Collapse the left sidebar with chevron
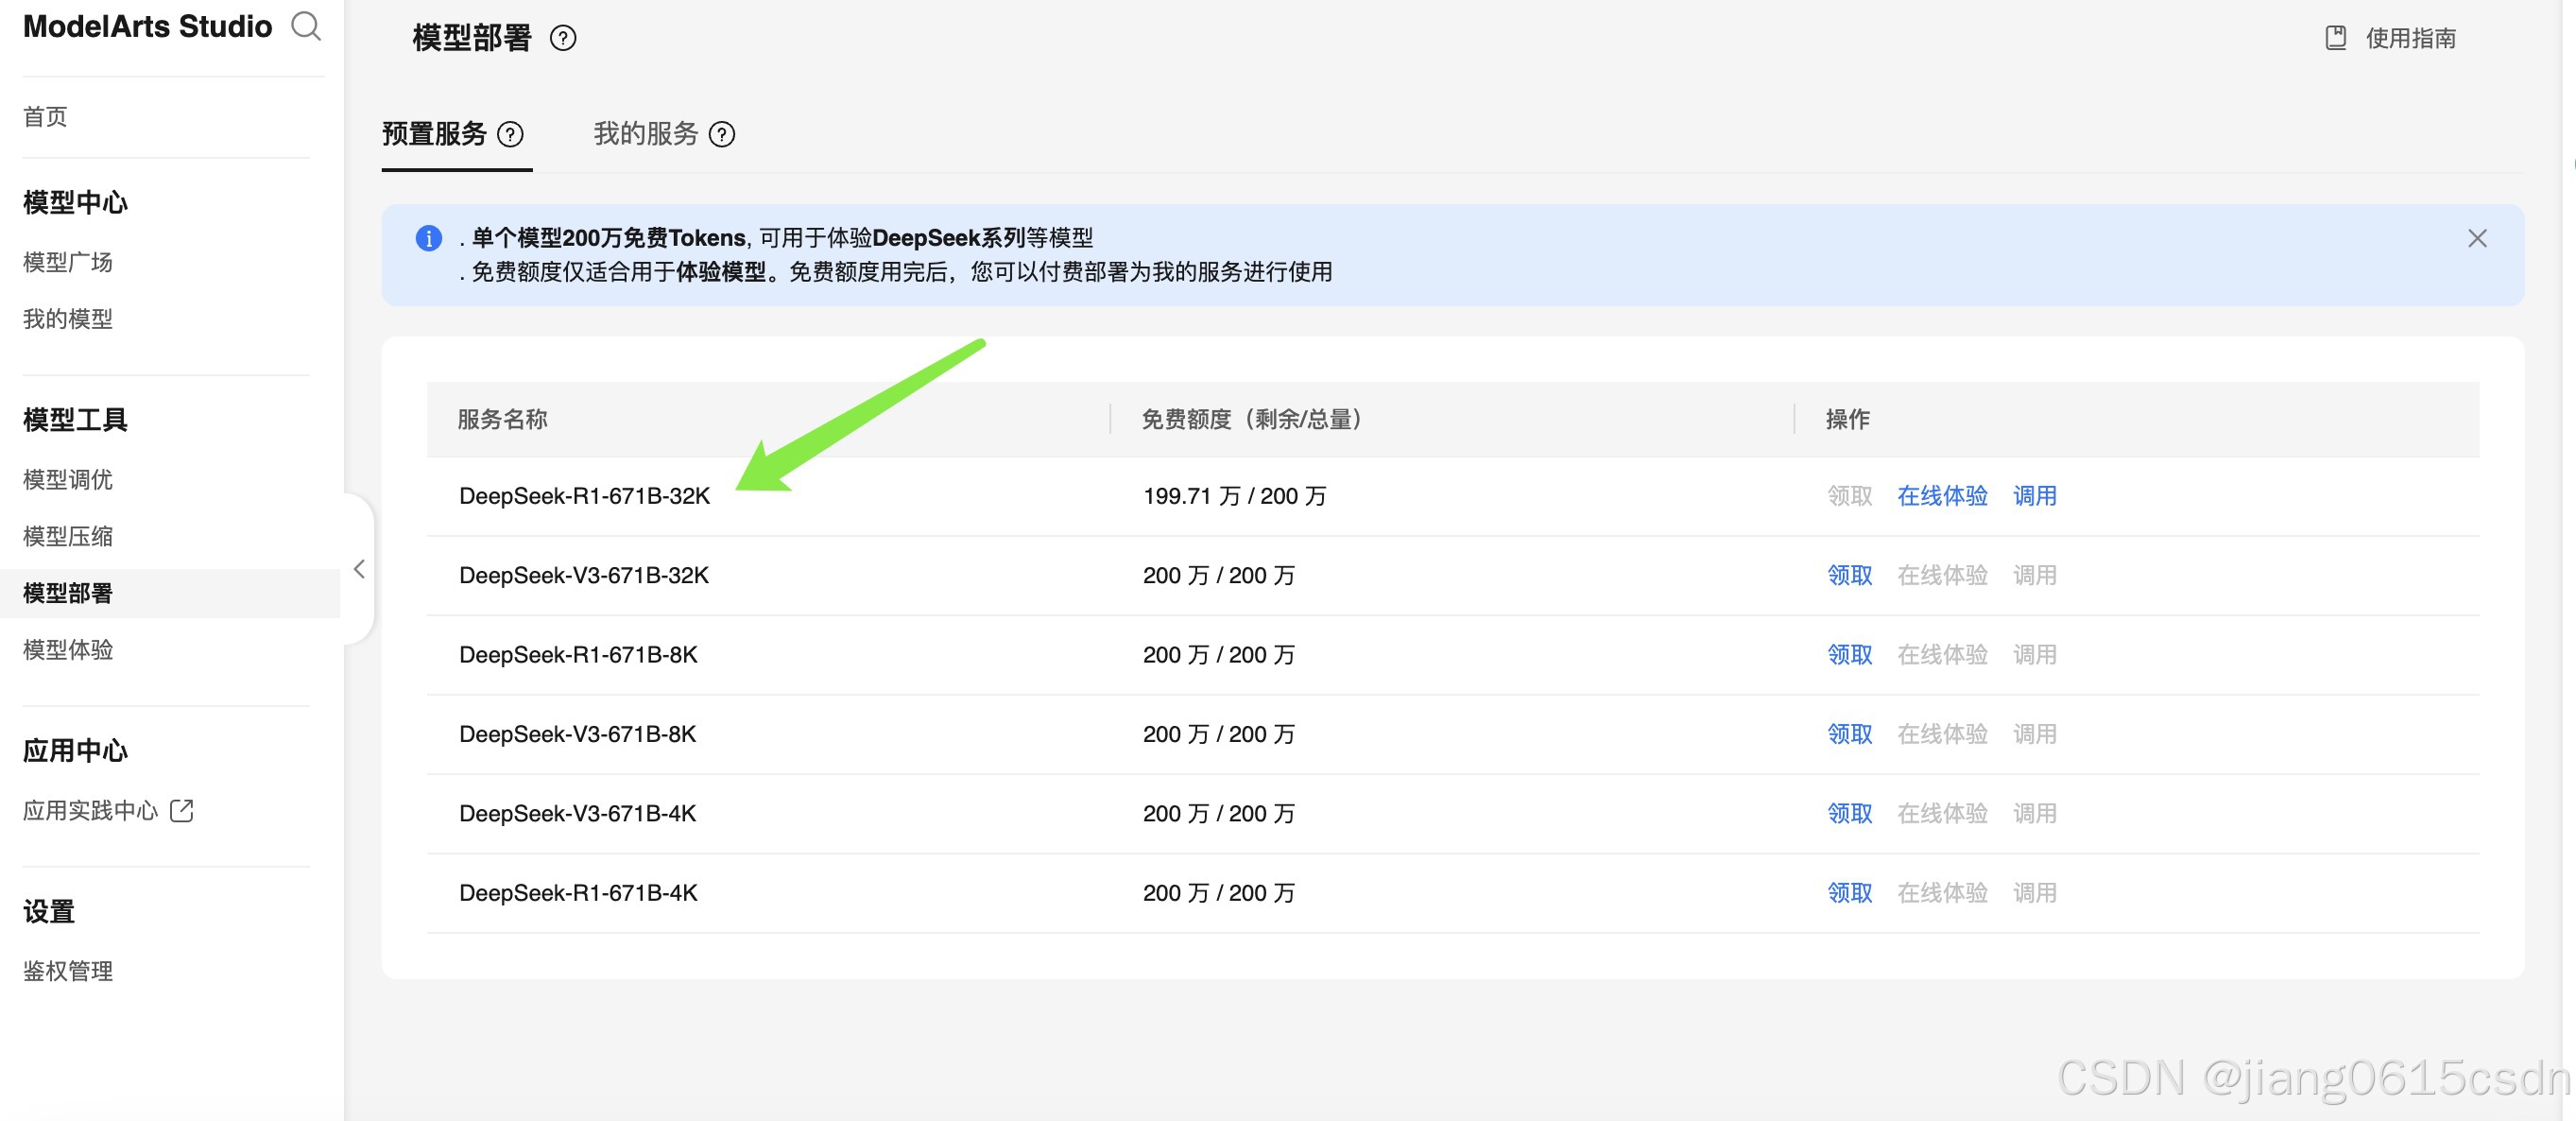Viewport: 2576px width, 1121px height. click(359, 569)
